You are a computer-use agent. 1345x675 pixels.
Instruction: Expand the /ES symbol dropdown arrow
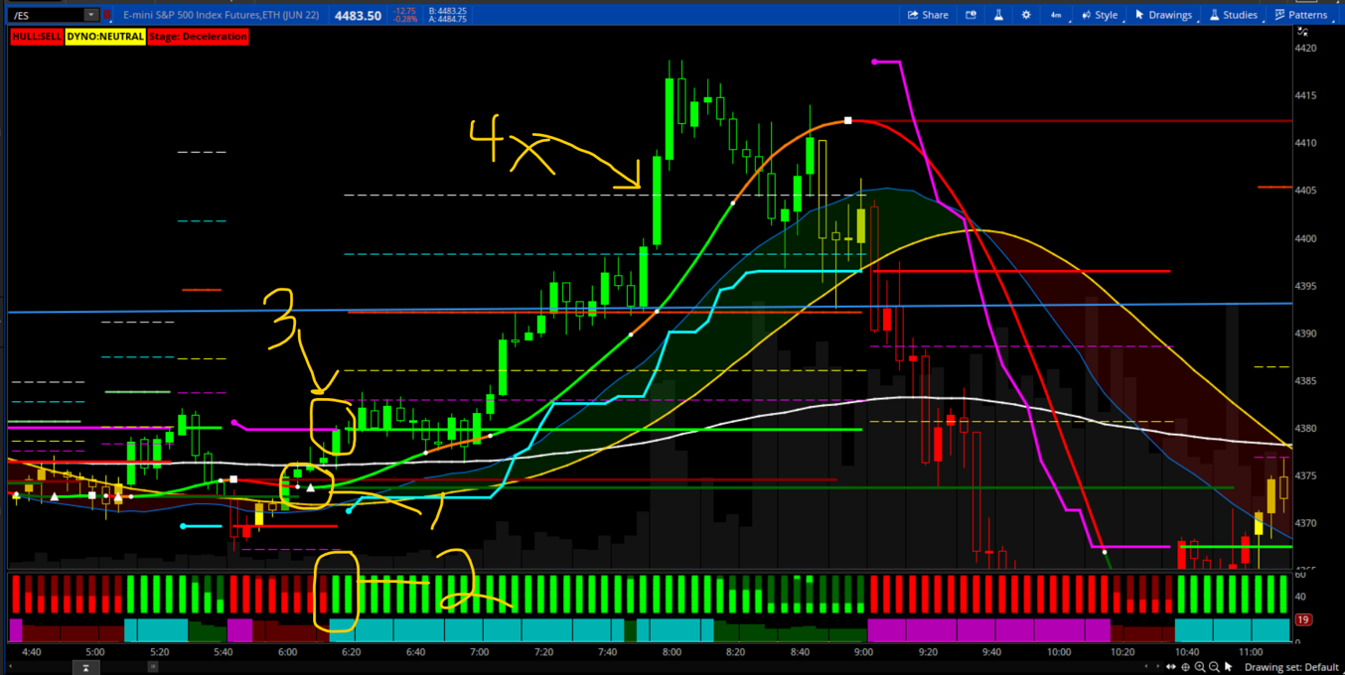tap(91, 16)
